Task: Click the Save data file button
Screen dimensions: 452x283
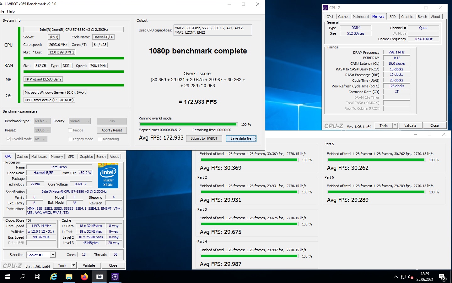Action: click(241, 138)
